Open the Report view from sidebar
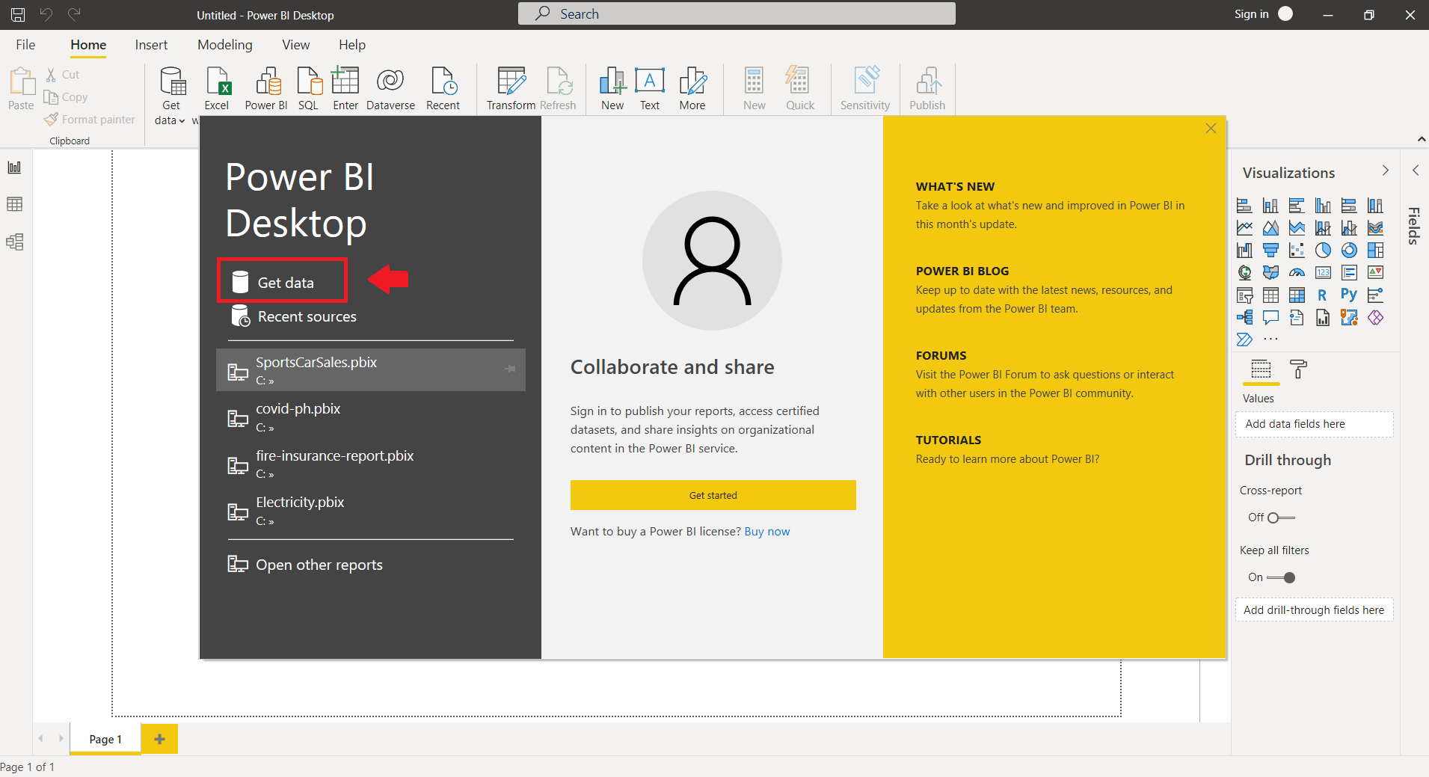This screenshot has height=777, width=1429. tap(14, 168)
